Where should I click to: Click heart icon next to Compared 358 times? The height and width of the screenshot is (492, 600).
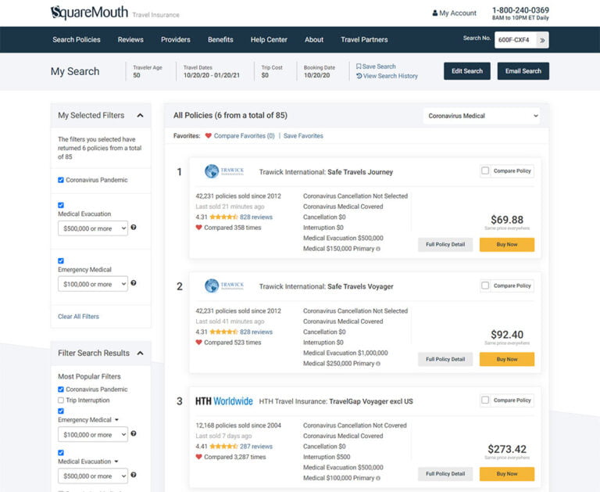[198, 227]
